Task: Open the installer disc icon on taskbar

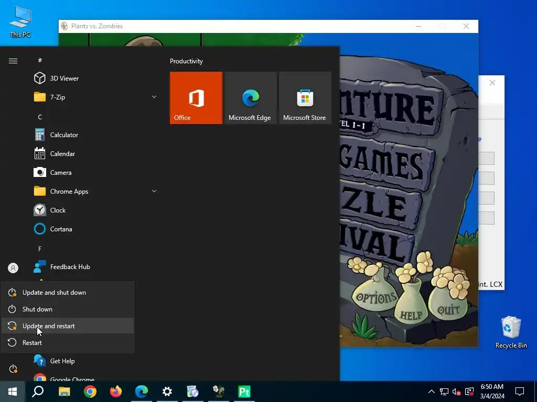Action: [x=193, y=392]
